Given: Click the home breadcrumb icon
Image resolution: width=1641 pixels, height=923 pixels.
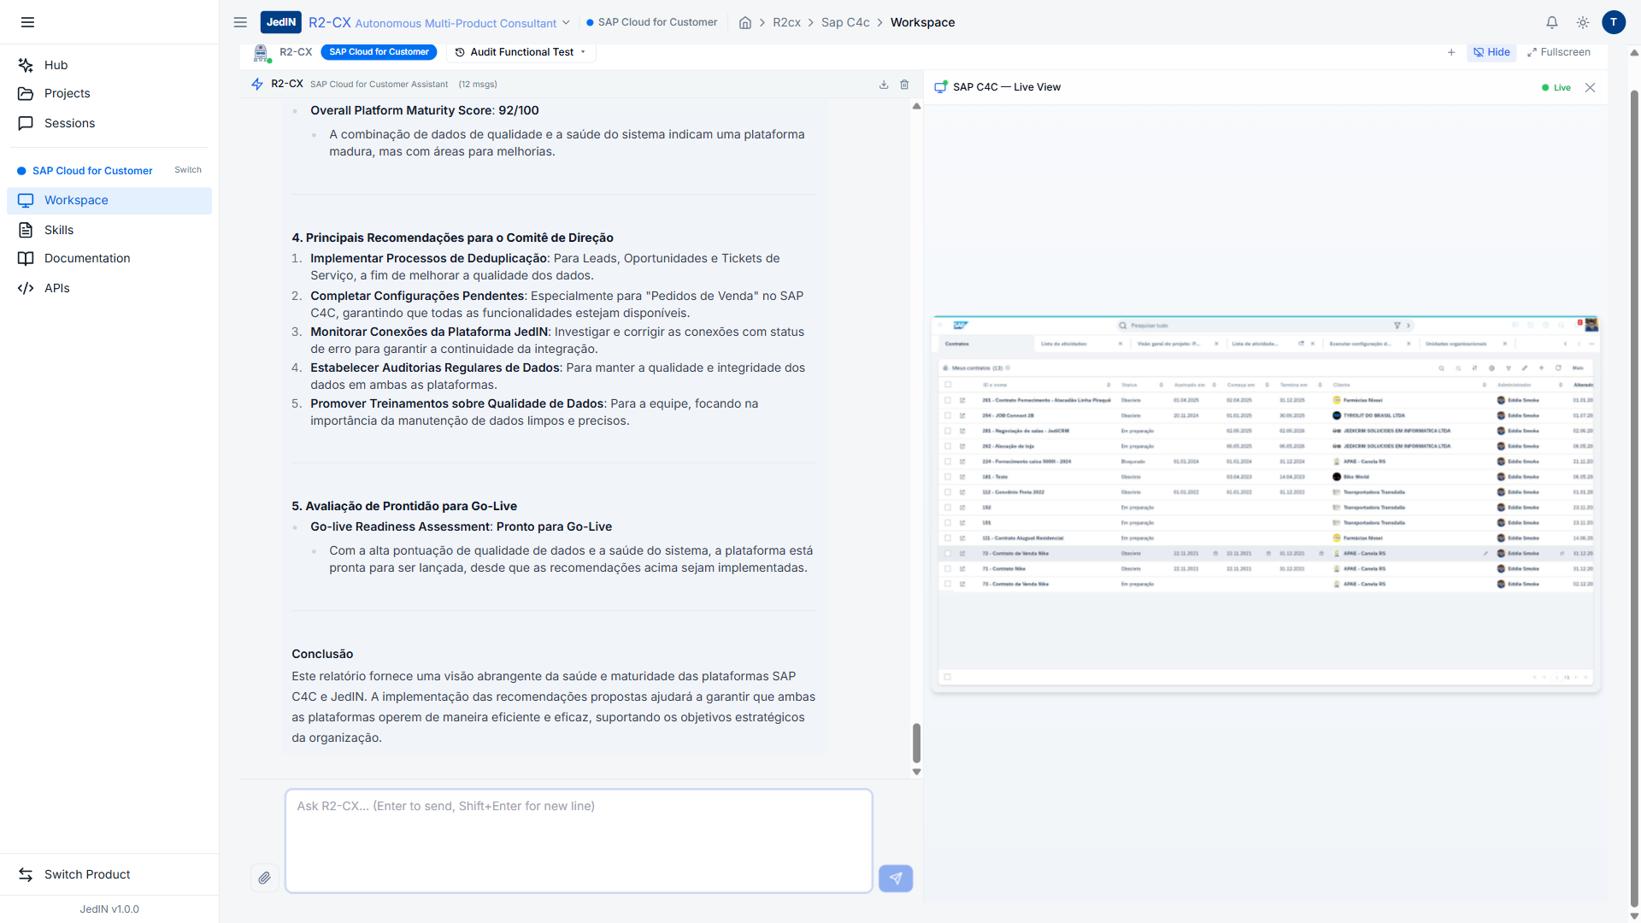Looking at the screenshot, I should [745, 22].
